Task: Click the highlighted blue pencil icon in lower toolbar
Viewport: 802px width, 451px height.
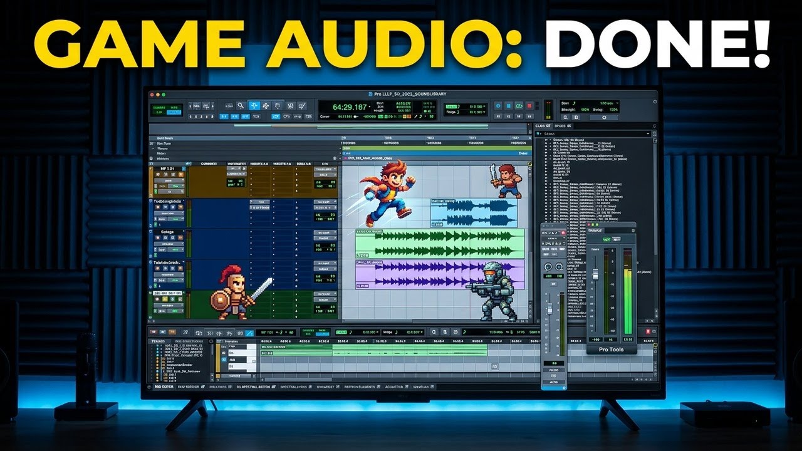Action: click(x=249, y=333)
